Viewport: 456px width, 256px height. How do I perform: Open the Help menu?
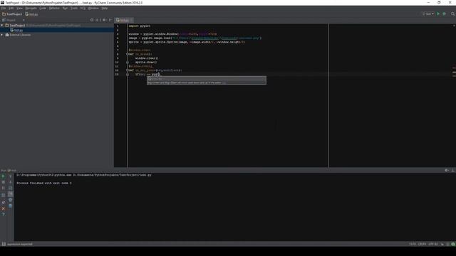[105, 8]
